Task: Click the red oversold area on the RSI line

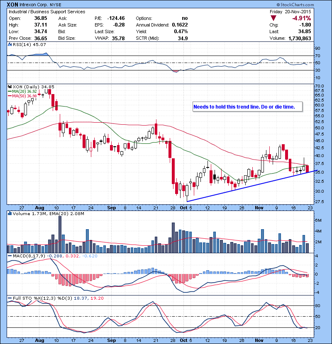Action: 176,71
